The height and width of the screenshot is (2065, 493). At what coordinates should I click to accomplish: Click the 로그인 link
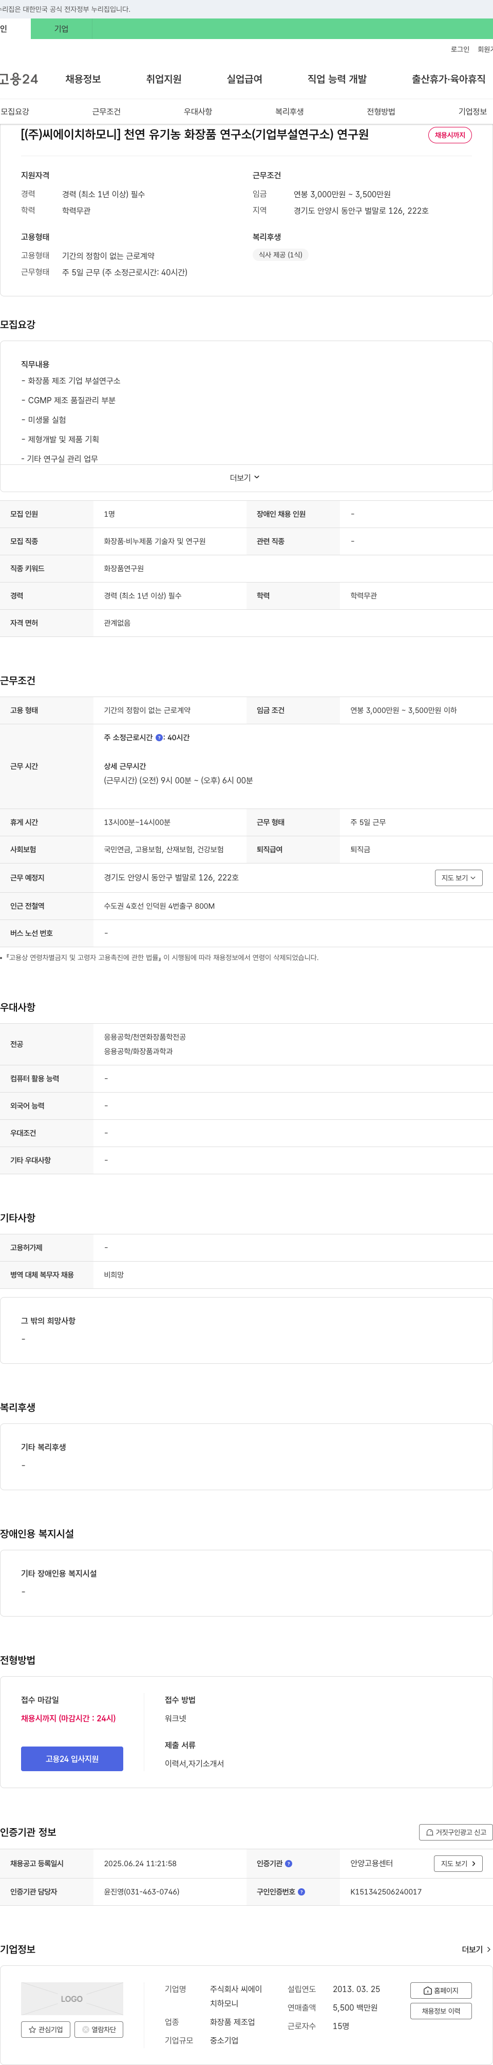(x=459, y=50)
